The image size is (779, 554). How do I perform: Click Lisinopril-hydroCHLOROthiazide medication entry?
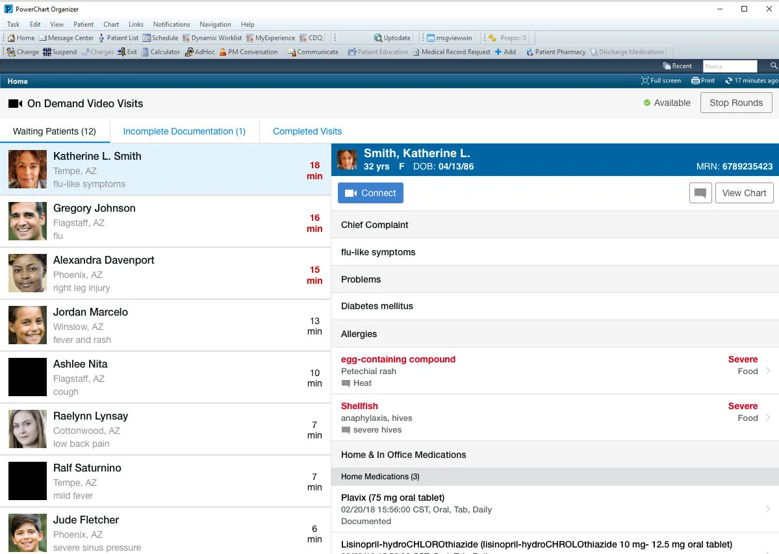555,544
